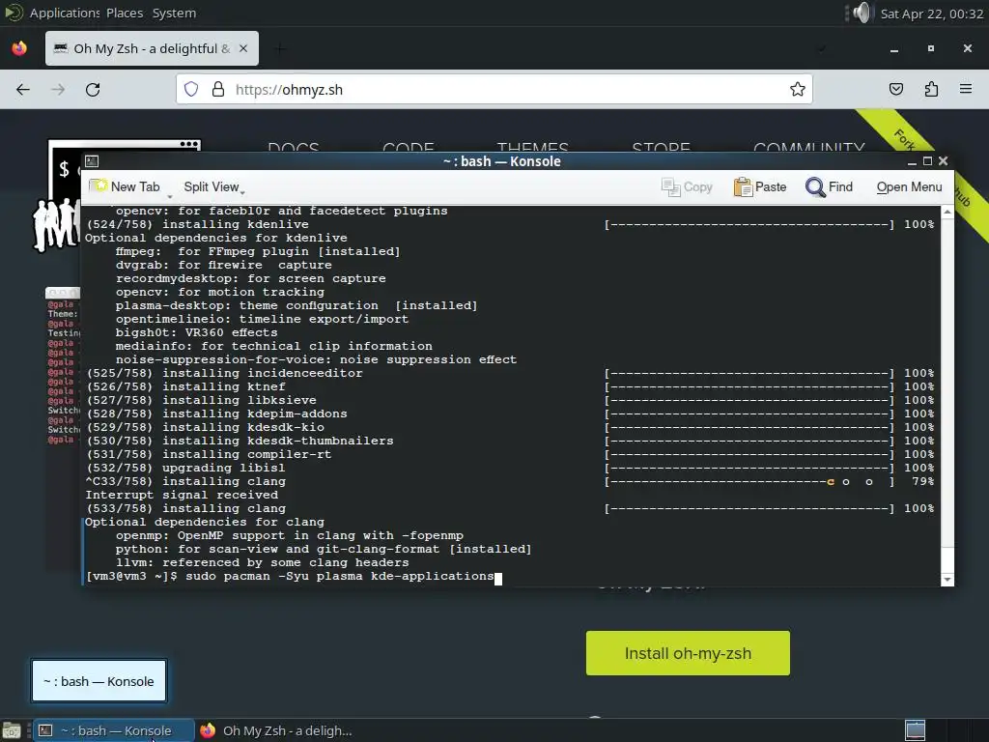Click the padlock site security icon
Screen dimensions: 989x742
(218, 90)
